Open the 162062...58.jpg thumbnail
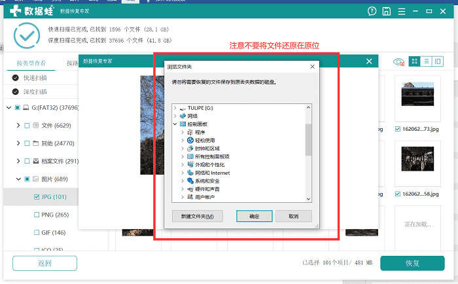 (x=417, y=158)
